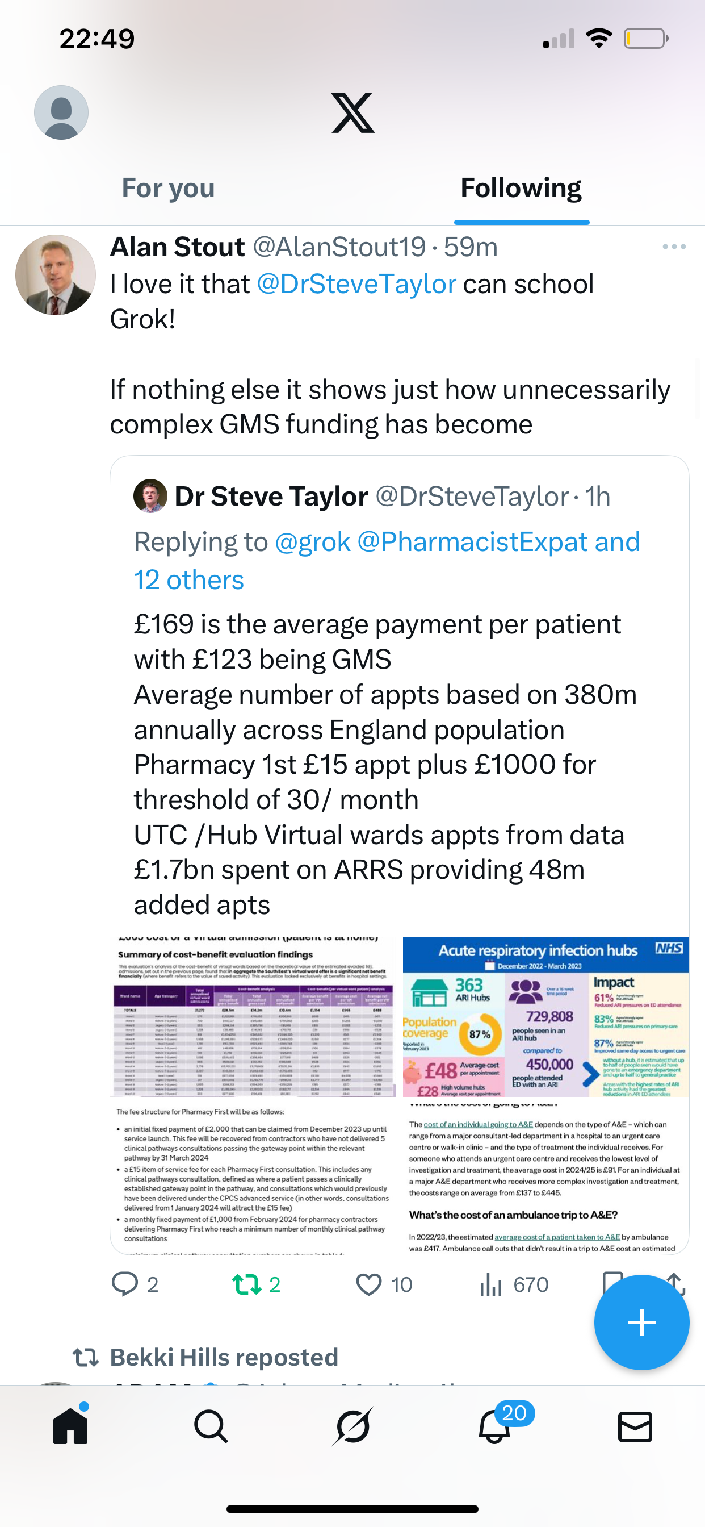Open Alan Stout's profile picture

point(56,275)
